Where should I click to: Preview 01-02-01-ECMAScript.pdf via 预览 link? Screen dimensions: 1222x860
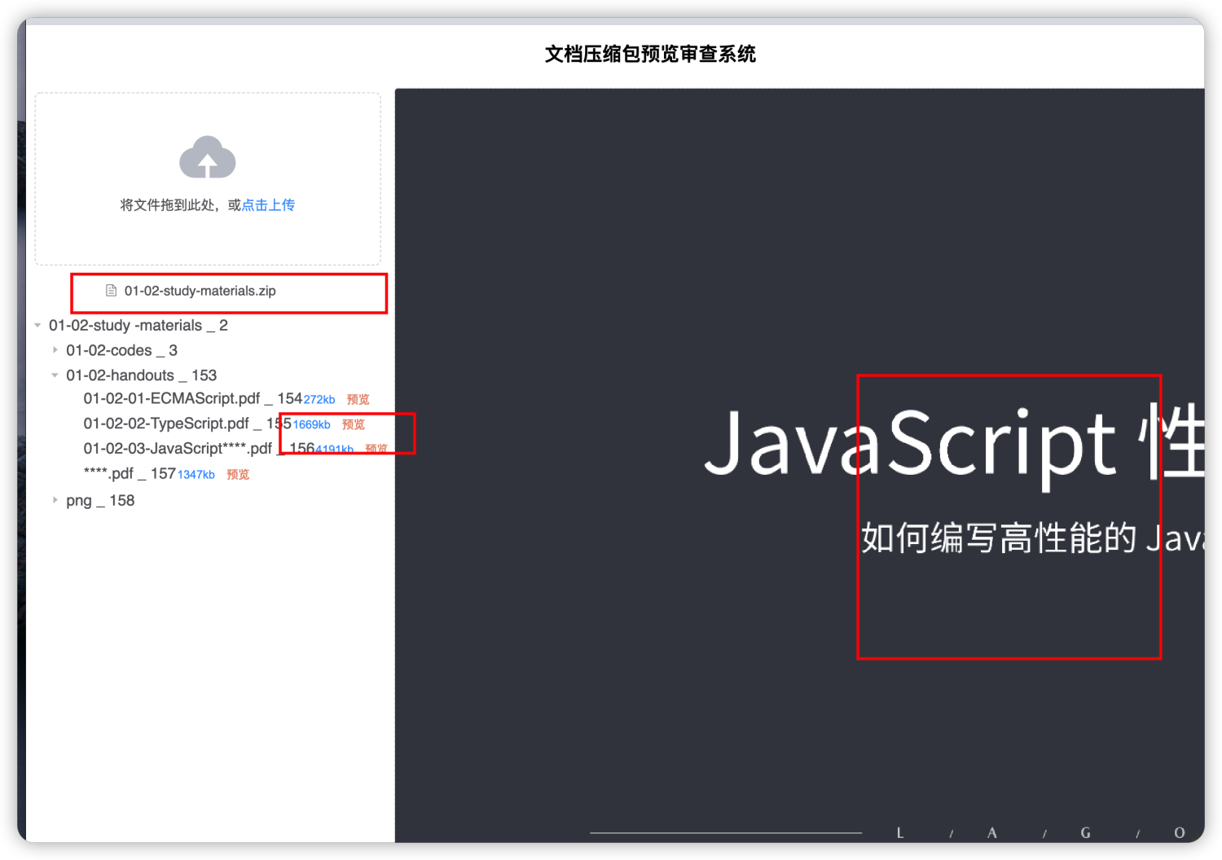[358, 399]
